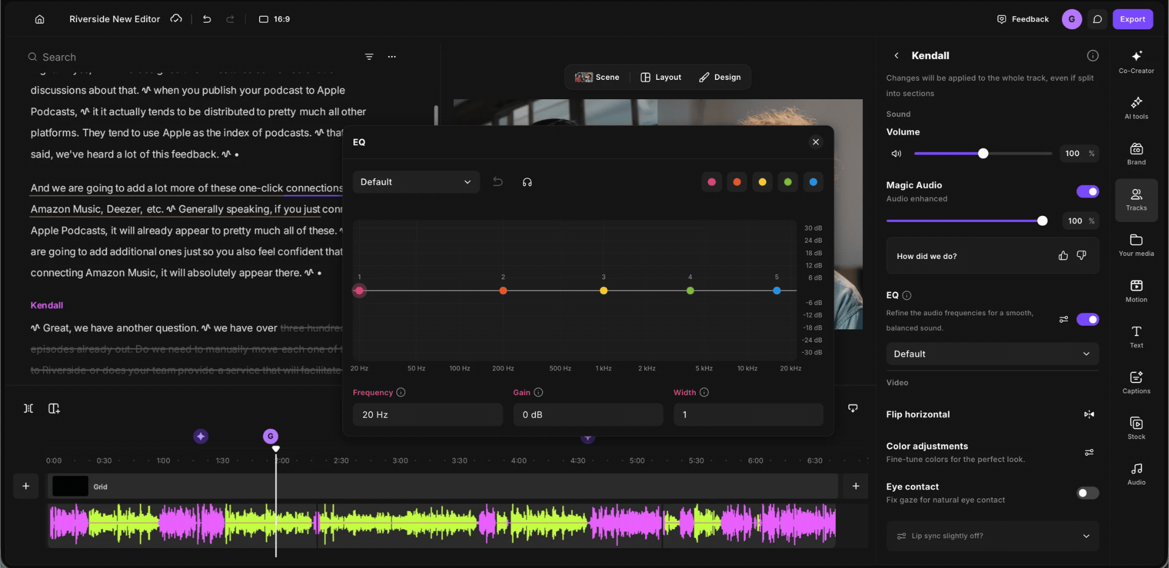Select the green EQ band swatch

point(788,182)
